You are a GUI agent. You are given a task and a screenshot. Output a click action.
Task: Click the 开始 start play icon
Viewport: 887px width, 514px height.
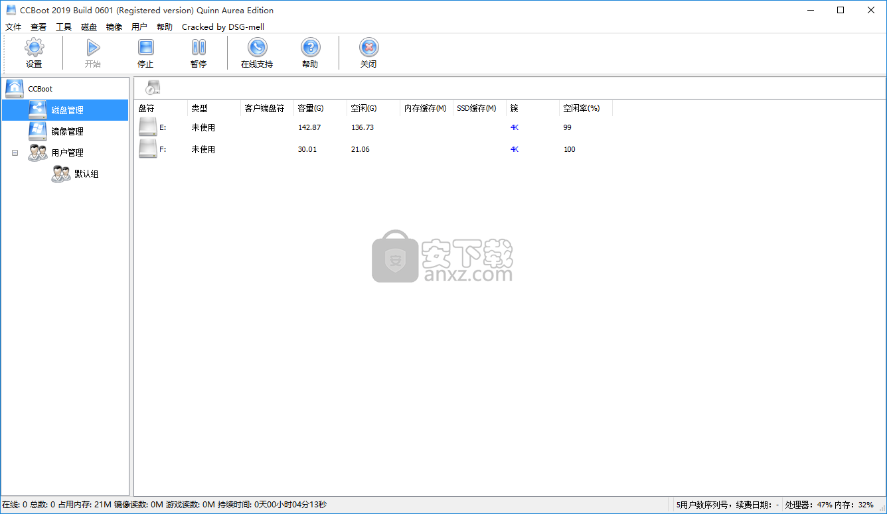tap(93, 47)
